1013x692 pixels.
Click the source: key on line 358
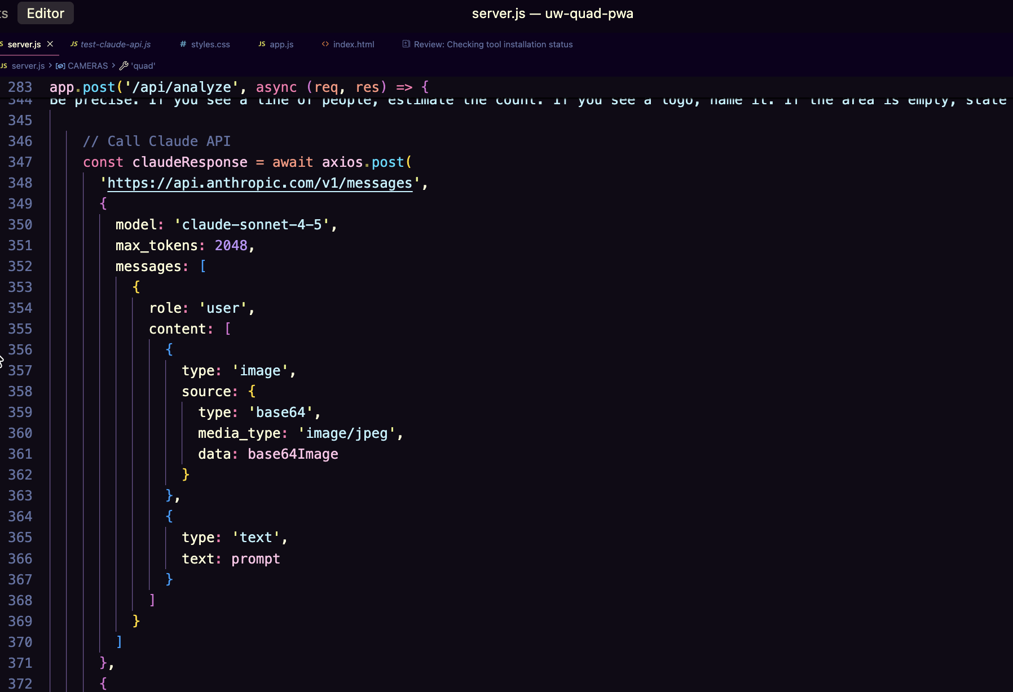(x=210, y=392)
